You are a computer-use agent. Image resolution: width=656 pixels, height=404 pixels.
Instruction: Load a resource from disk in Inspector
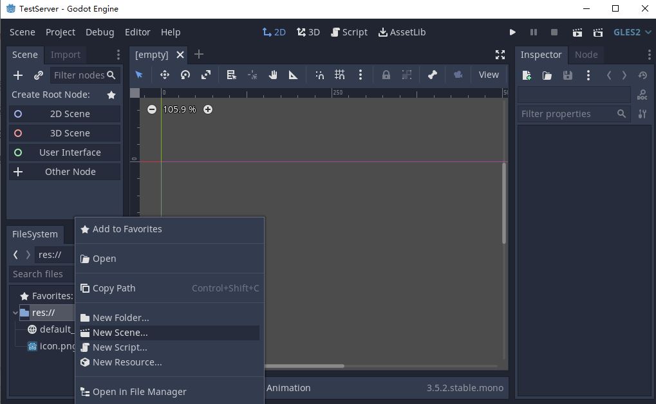pos(547,75)
